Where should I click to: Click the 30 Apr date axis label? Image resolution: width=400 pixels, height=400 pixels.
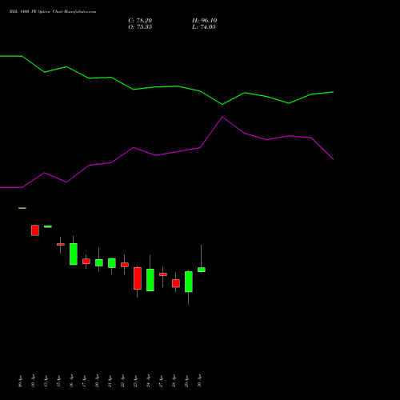tap(199, 381)
